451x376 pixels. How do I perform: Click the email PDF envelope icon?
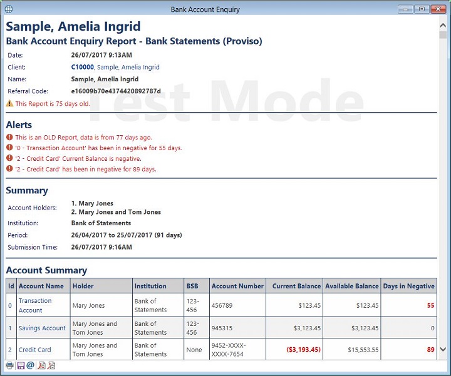tap(51, 365)
